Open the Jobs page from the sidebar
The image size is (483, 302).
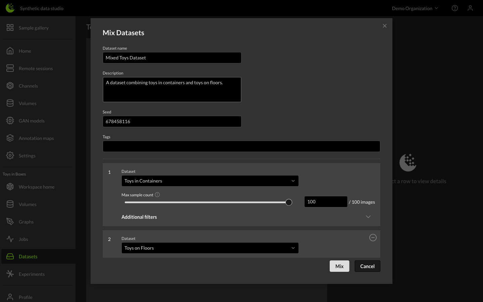click(x=23, y=239)
